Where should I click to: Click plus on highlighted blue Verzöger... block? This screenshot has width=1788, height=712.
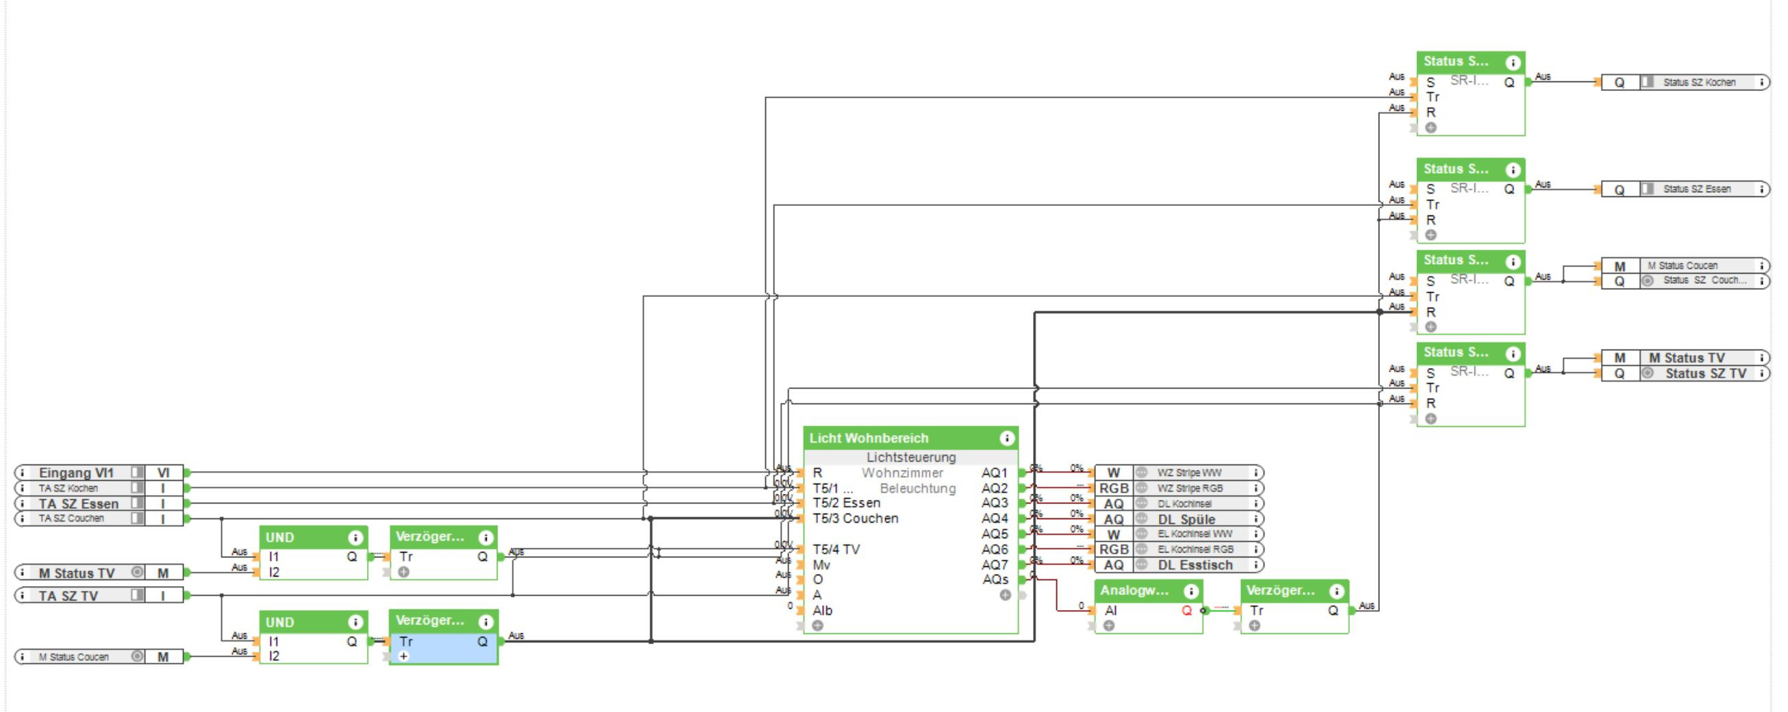coord(404,656)
